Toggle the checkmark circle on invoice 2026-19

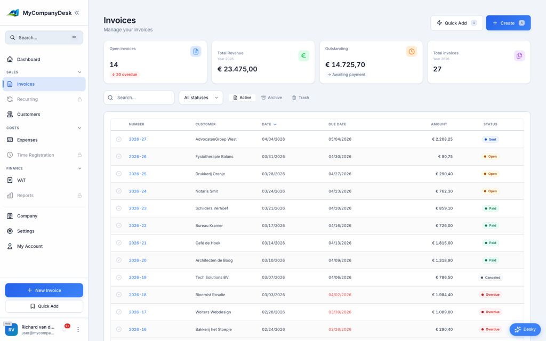coord(119,277)
